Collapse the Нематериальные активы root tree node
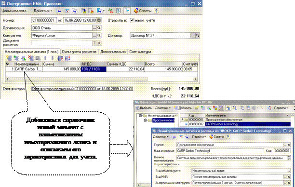 140,116
